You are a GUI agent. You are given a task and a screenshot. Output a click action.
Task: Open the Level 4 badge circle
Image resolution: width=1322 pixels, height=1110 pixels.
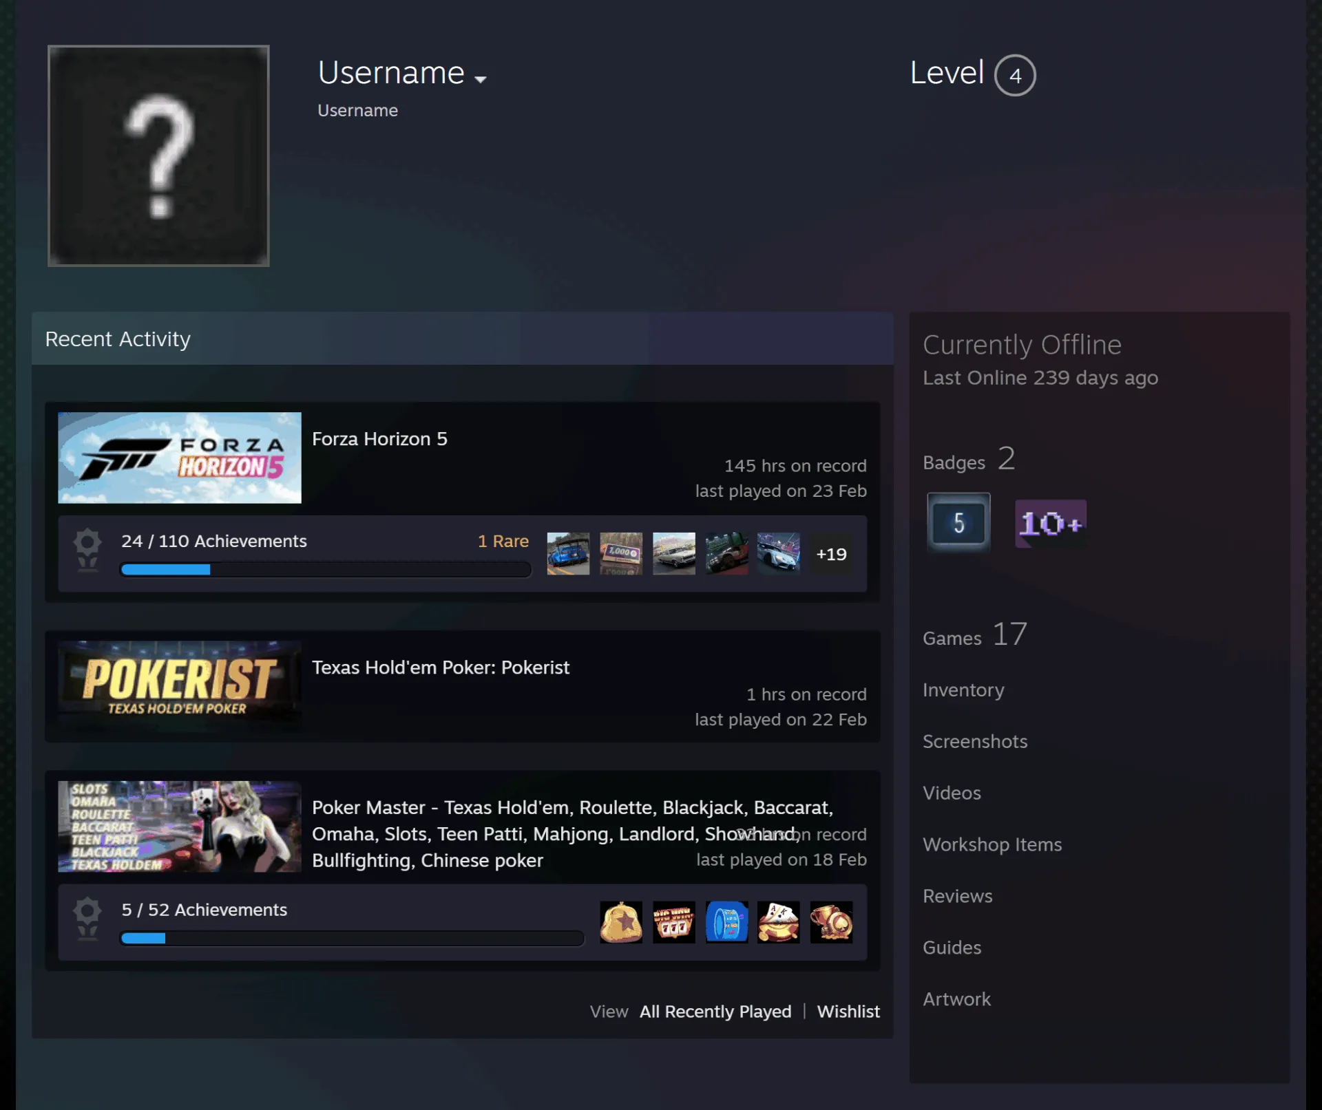pos(1015,75)
